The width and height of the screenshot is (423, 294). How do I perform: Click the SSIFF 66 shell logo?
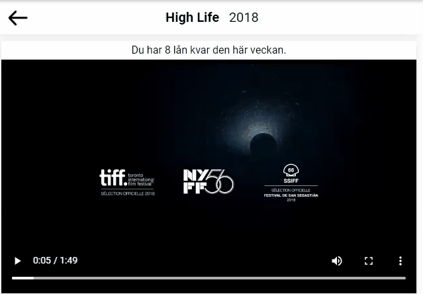coord(291,173)
